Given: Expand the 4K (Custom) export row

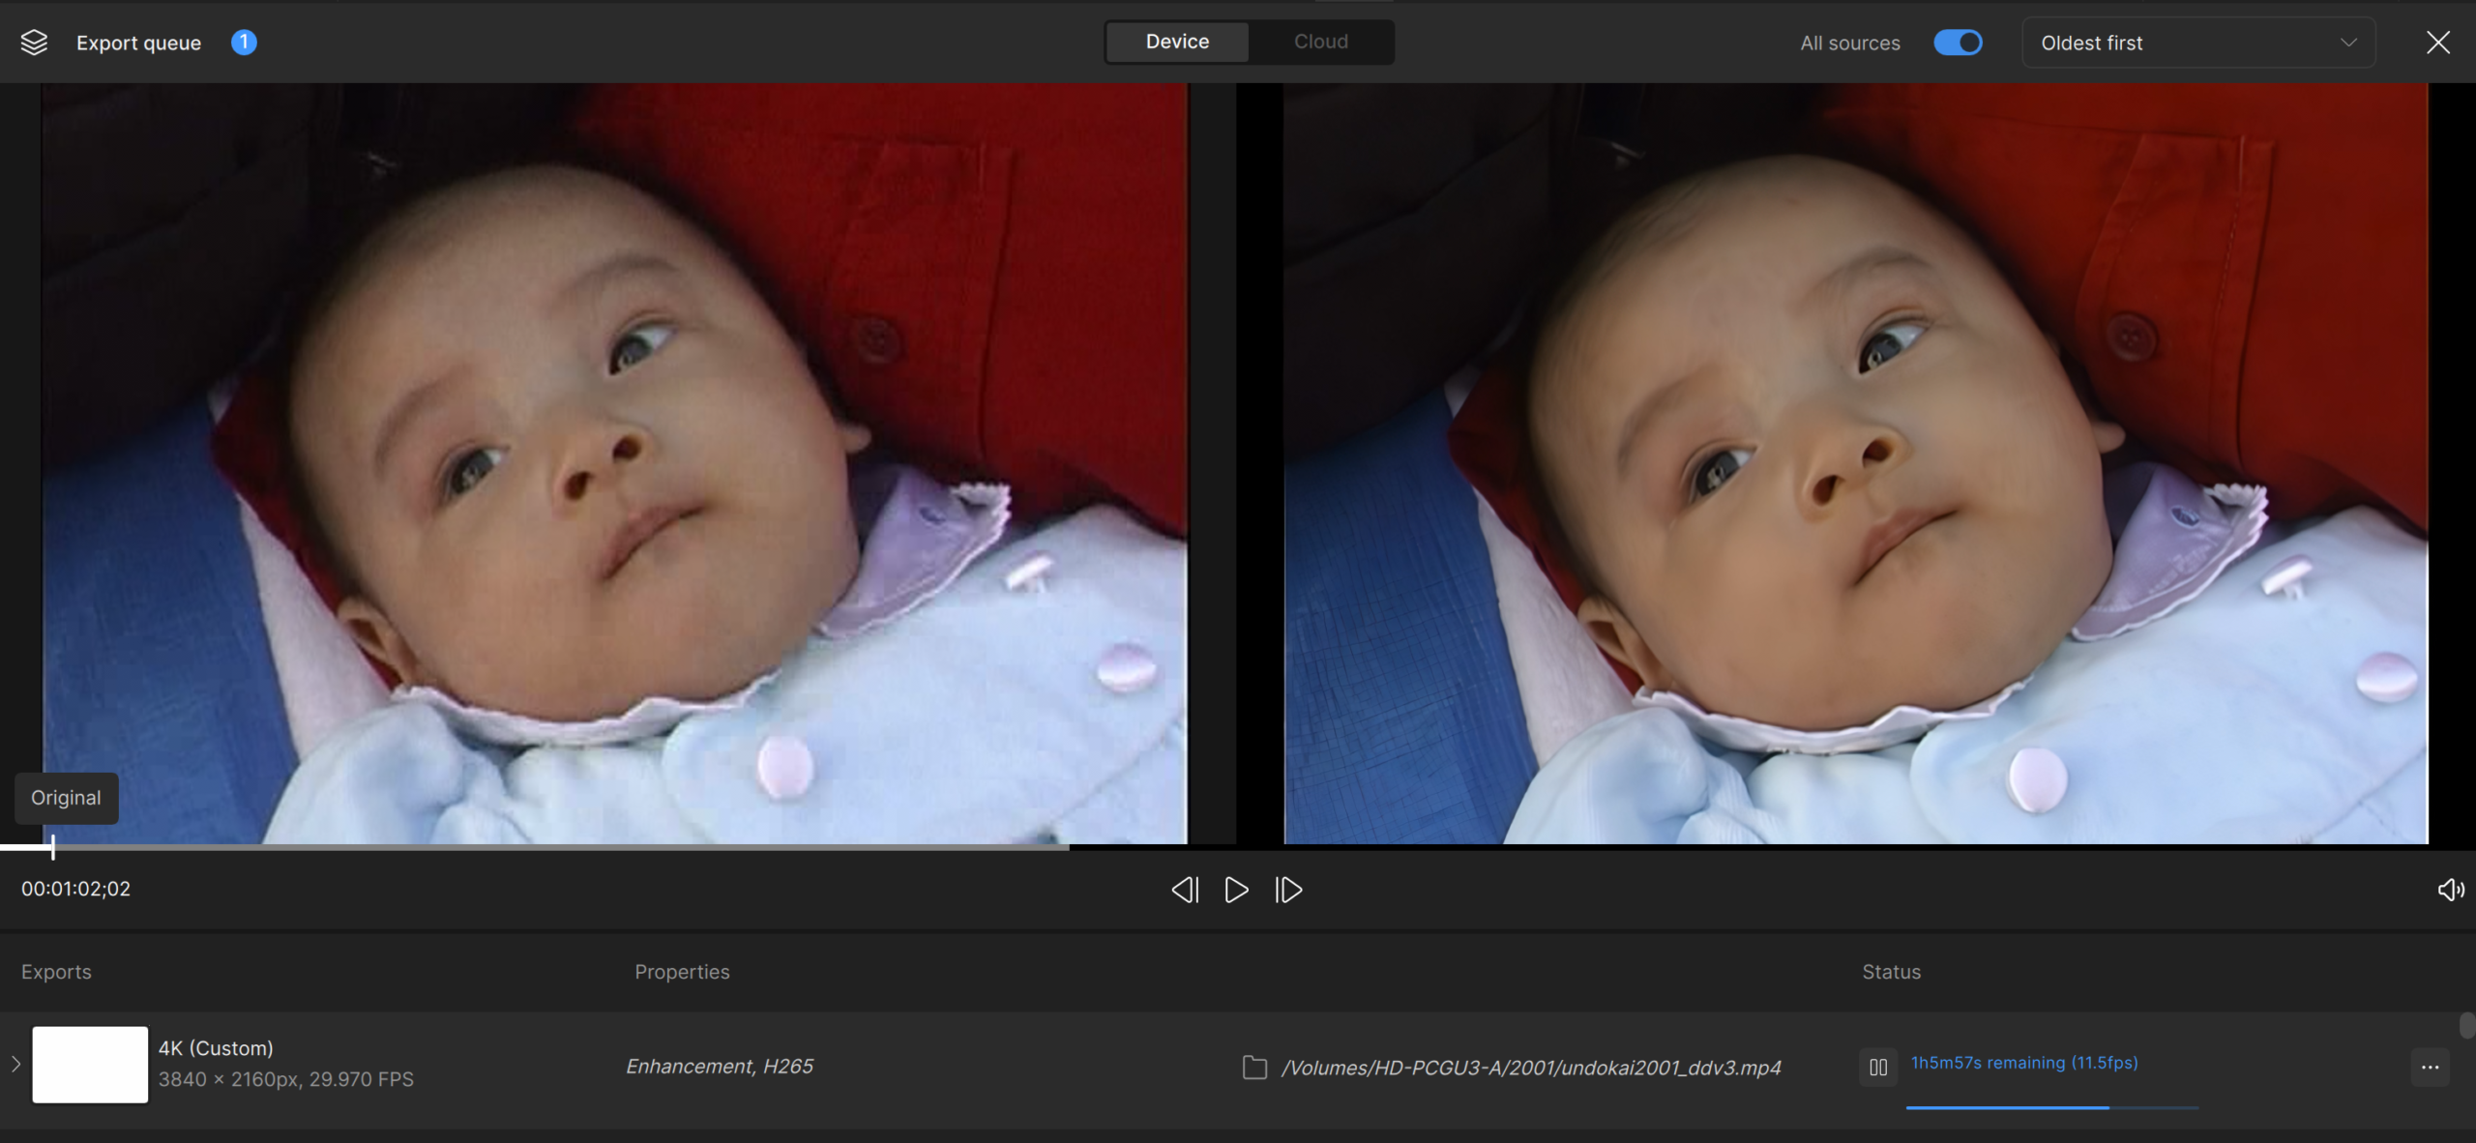Looking at the screenshot, I should (x=15, y=1065).
